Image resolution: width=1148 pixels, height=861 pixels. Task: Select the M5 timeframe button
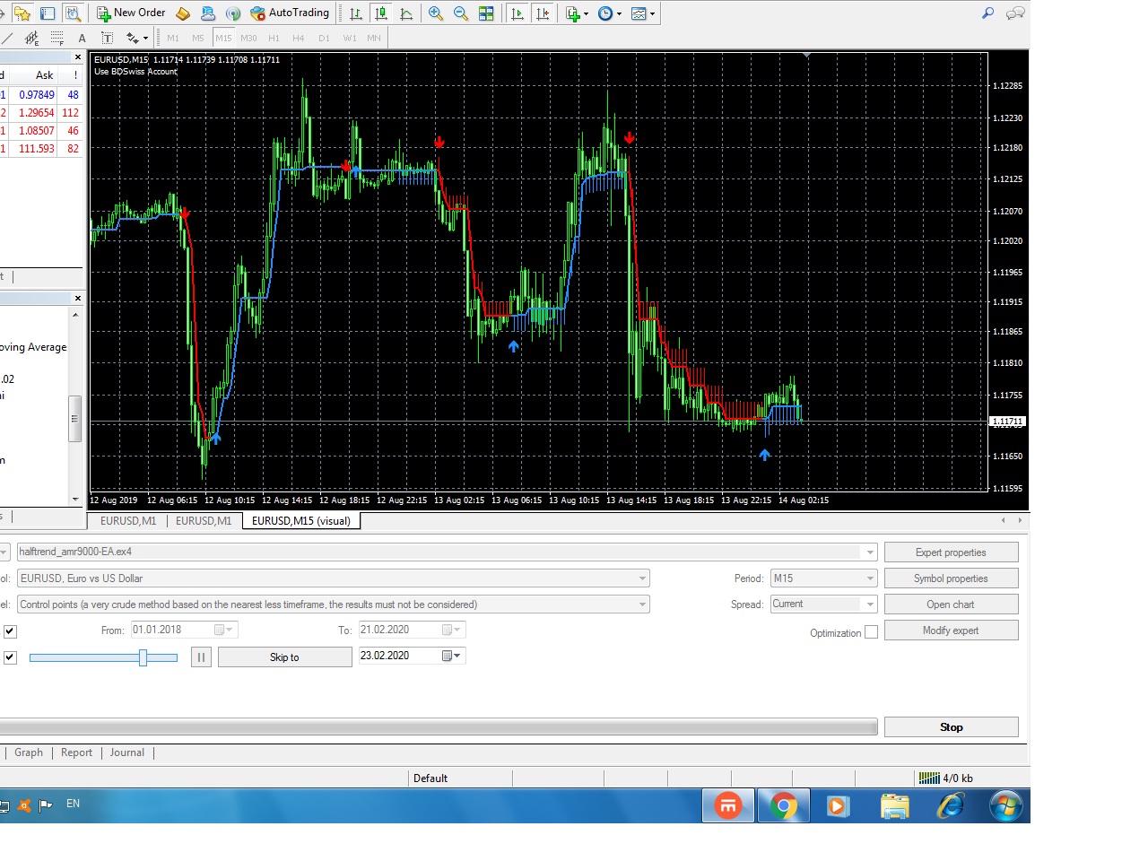(198, 38)
